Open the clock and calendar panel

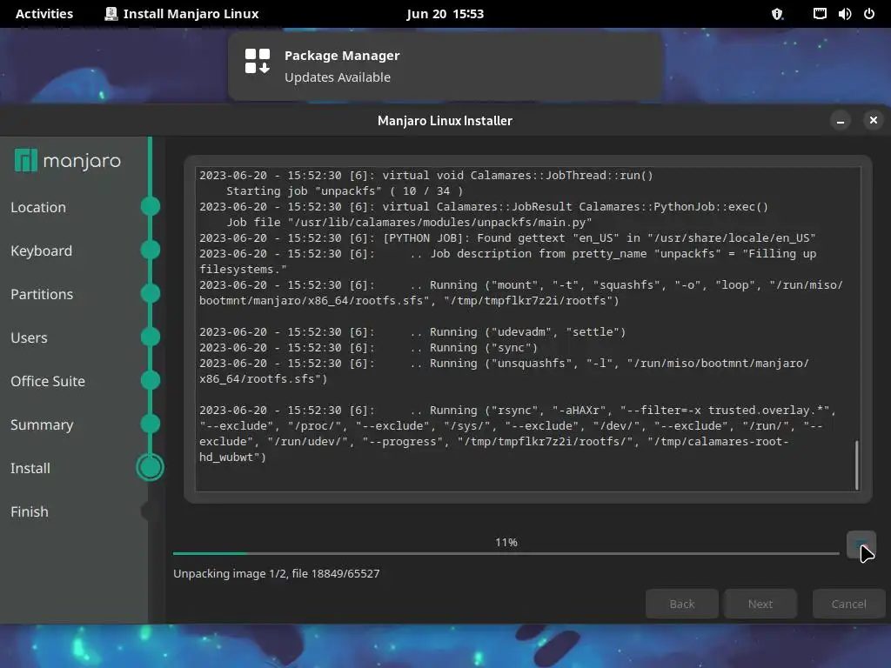coord(445,14)
